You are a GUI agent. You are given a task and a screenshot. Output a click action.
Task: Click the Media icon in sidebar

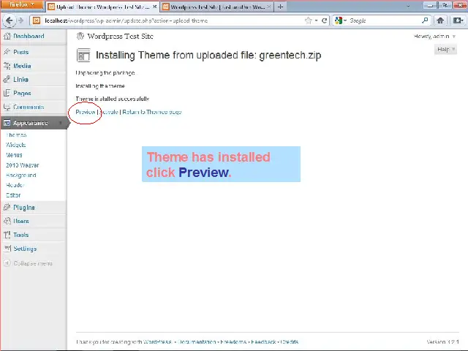[x=7, y=66]
